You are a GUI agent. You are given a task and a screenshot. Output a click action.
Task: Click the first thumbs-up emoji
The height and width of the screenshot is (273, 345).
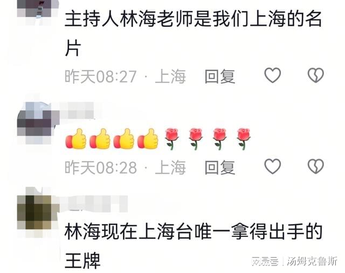(x=75, y=139)
